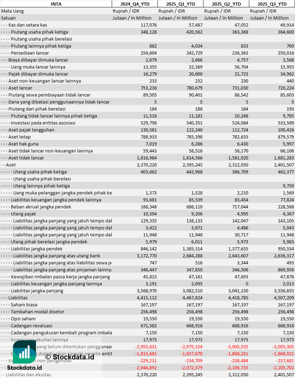Select the Opsi saham row label
The width and height of the screenshot is (295, 378).
click(x=23, y=319)
